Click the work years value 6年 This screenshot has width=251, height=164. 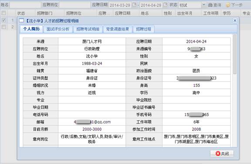point(197,122)
